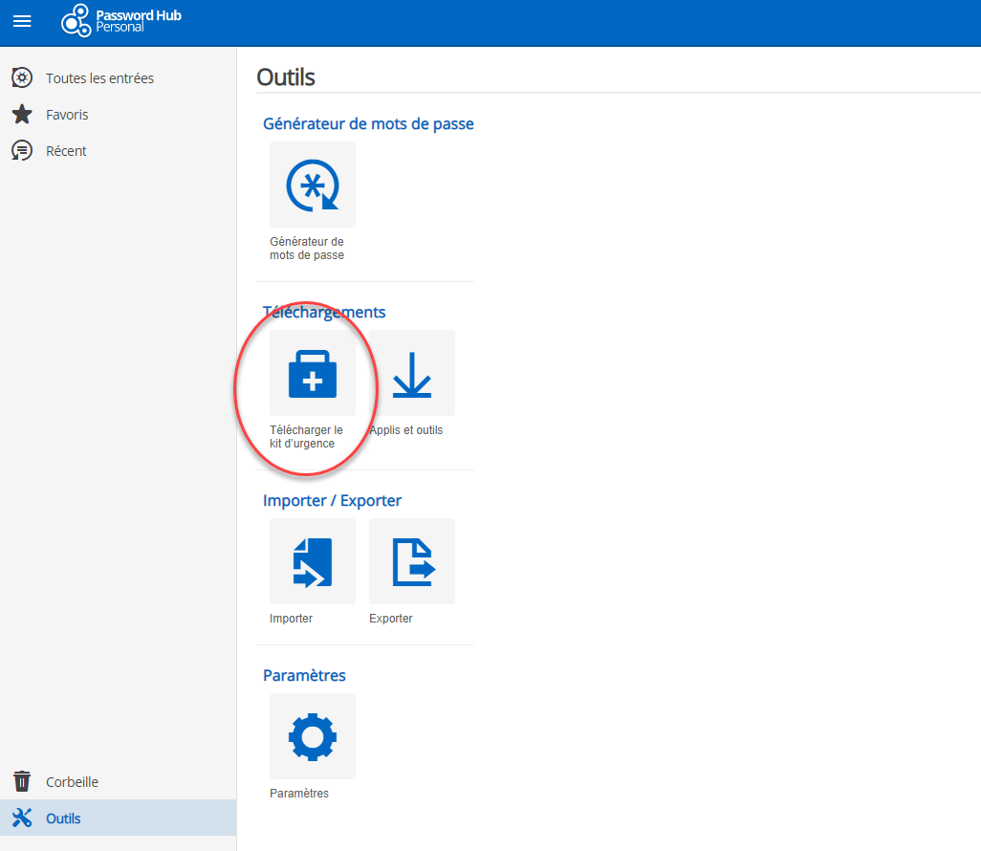Click the emergency kit briefcase icon
This screenshot has height=851, width=981.
[313, 373]
